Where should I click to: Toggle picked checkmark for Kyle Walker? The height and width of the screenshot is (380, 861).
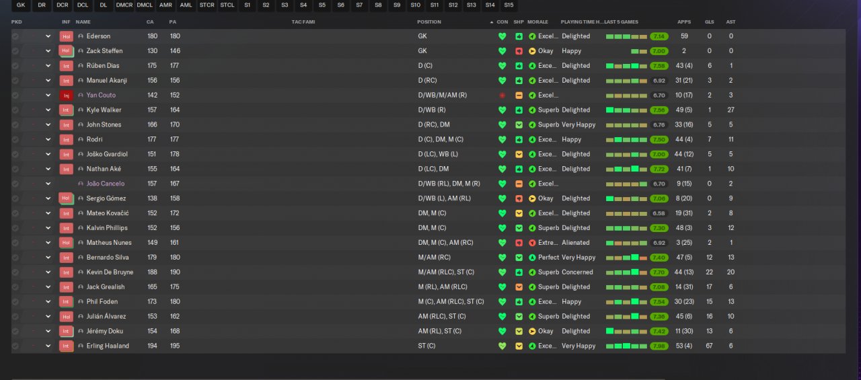[15, 110]
